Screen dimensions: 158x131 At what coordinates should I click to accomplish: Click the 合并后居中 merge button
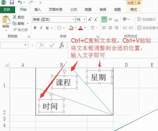click(148, 28)
